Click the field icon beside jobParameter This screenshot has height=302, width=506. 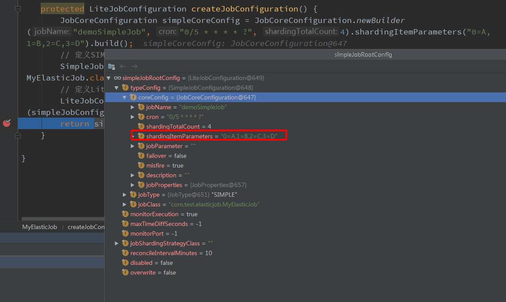141,146
